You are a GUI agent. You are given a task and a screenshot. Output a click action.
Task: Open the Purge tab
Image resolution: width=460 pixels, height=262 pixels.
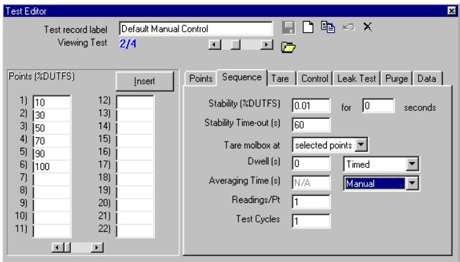click(396, 79)
